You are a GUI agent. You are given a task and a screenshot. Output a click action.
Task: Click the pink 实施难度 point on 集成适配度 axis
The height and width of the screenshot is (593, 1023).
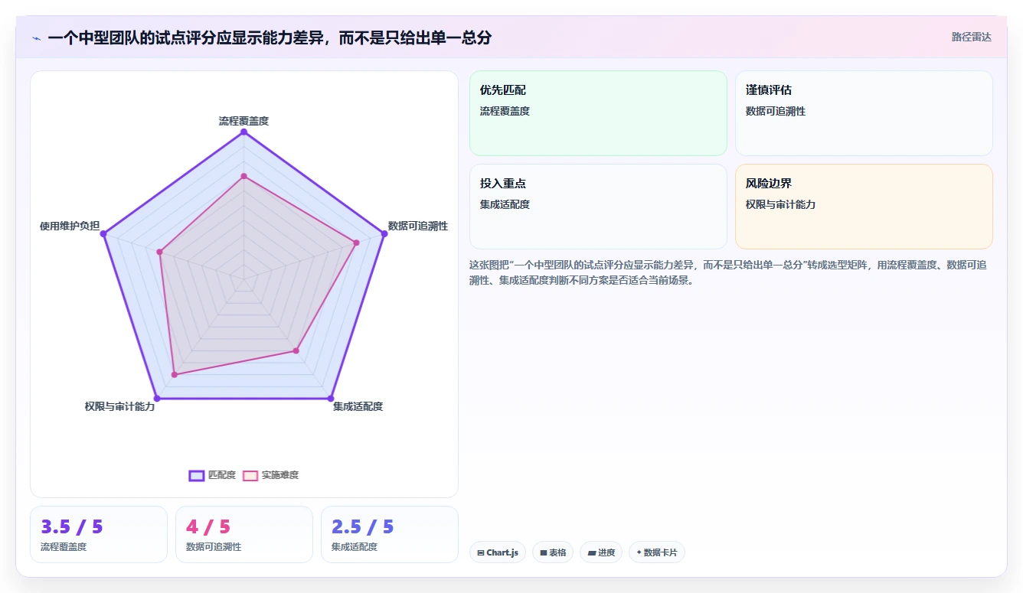296,350
